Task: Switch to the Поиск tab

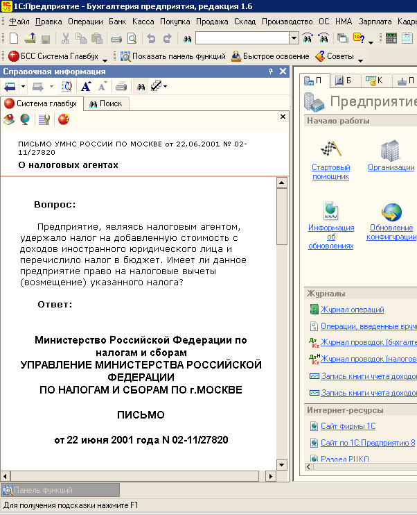Action: pos(106,104)
